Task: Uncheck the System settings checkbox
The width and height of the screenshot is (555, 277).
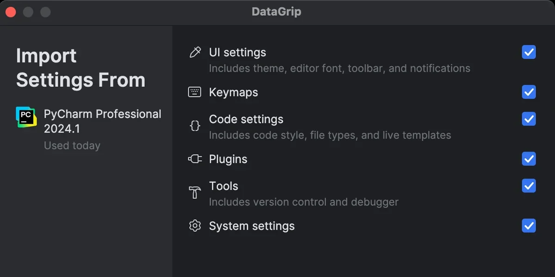Action: tap(529, 226)
